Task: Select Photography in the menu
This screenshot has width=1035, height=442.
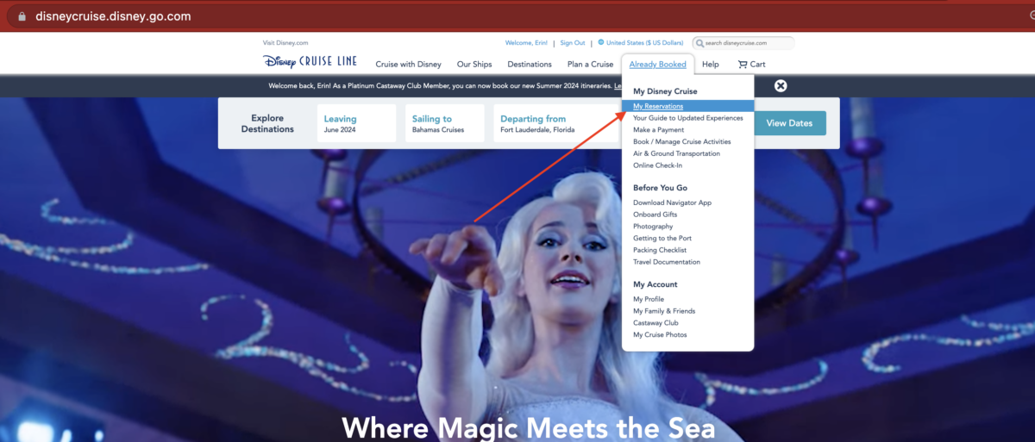Action: [653, 227]
